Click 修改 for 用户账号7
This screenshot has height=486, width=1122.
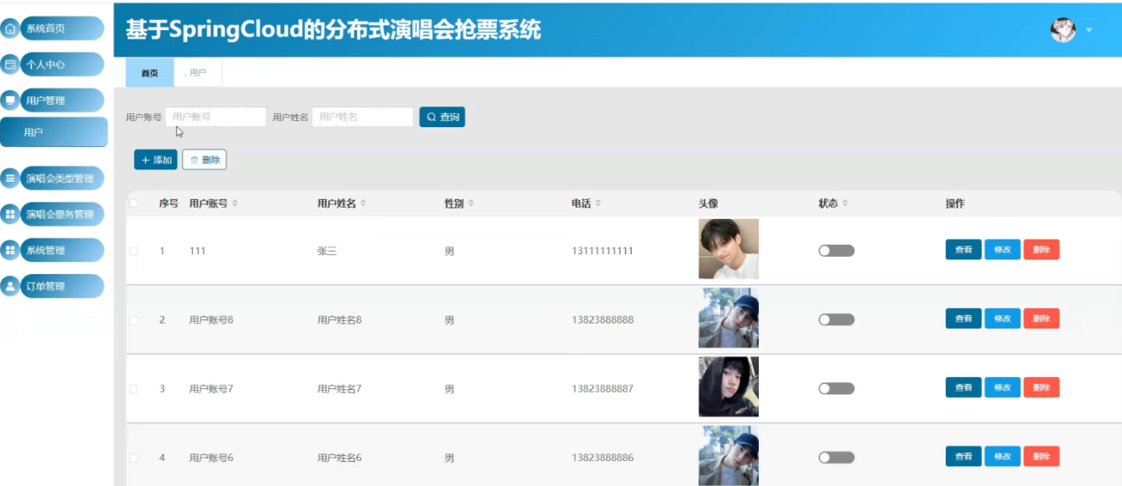(x=1002, y=387)
